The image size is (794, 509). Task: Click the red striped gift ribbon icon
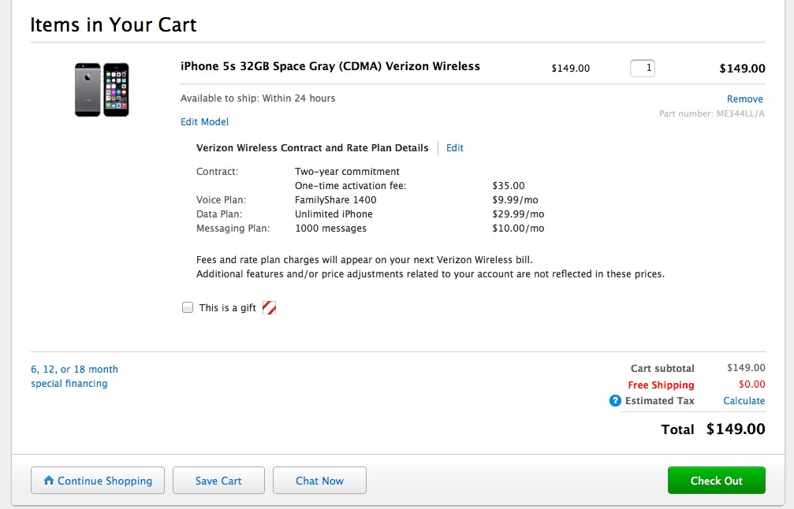(x=269, y=308)
